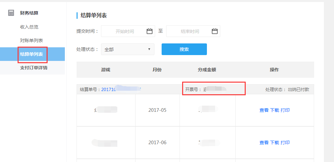Viewport: 334px width, 162px height.
Task: Open the calendar icon in 开始时间 field
Action: (x=149, y=31)
